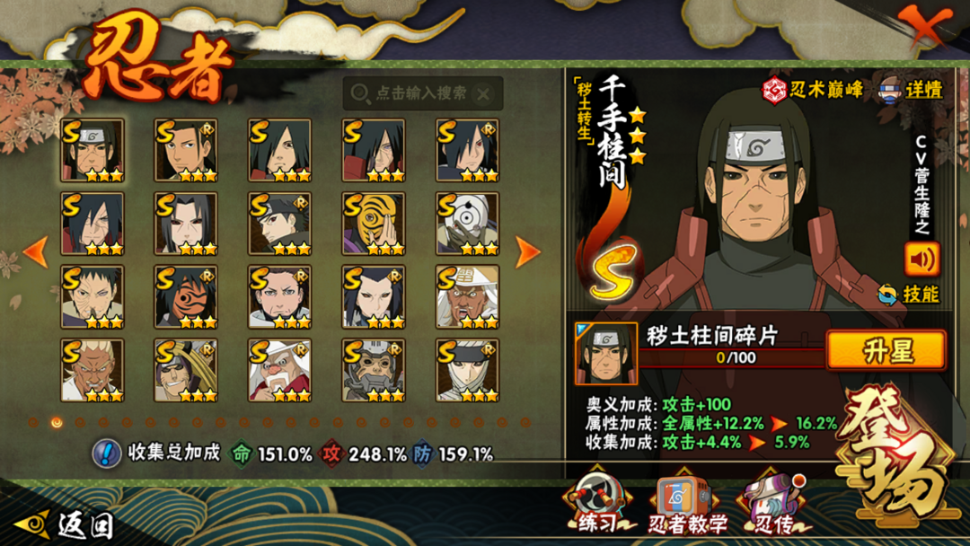The width and height of the screenshot is (970, 546).
Task: Click the 点击输入搜索 search field
Action: pyautogui.click(x=422, y=94)
